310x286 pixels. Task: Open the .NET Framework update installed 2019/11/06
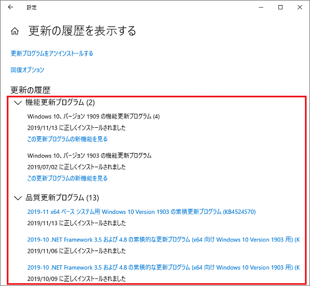[x=163, y=240]
